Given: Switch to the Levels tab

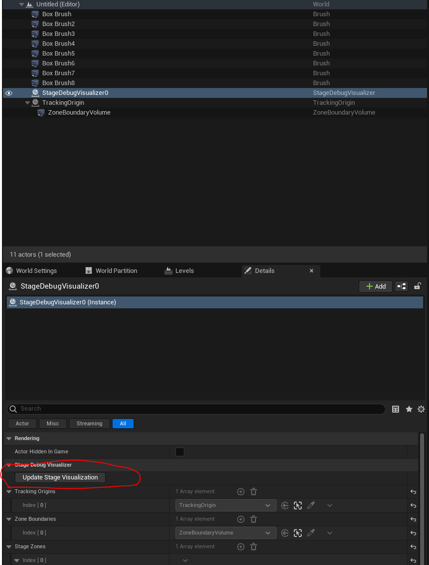Looking at the screenshot, I should [184, 271].
